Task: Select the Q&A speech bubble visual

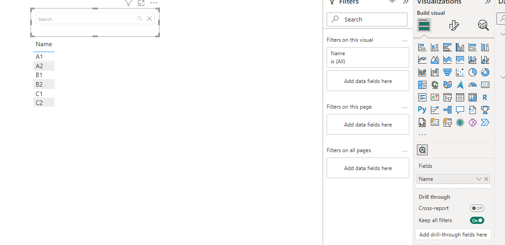Action: pyautogui.click(x=460, y=109)
